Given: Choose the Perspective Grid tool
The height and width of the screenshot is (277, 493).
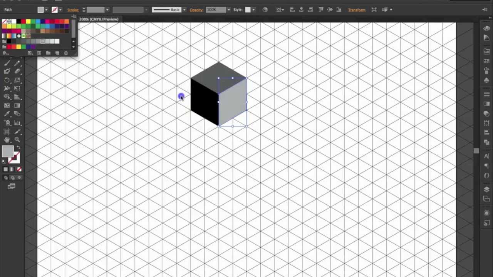Looking at the screenshot, I should (17, 97).
